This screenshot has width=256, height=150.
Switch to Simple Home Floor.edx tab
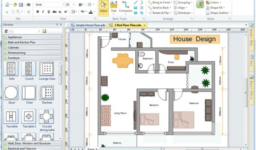click(x=86, y=25)
